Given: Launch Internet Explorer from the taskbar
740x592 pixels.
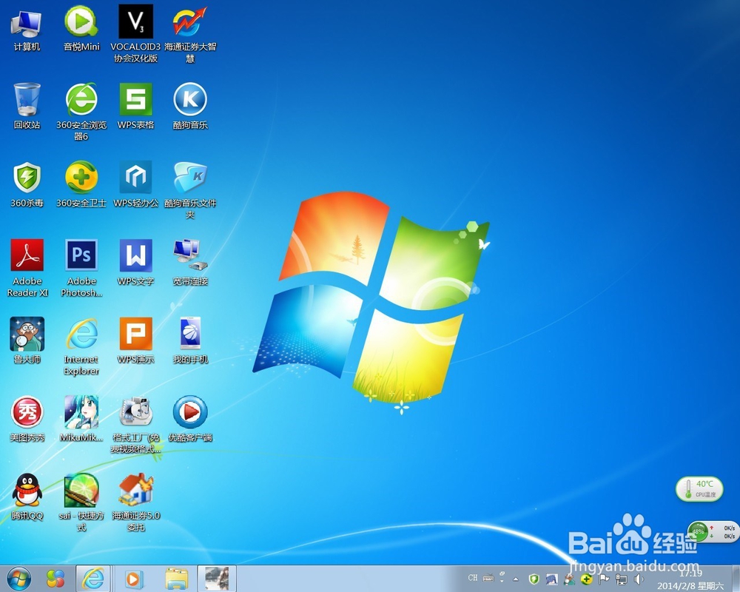Looking at the screenshot, I should coord(93,579).
